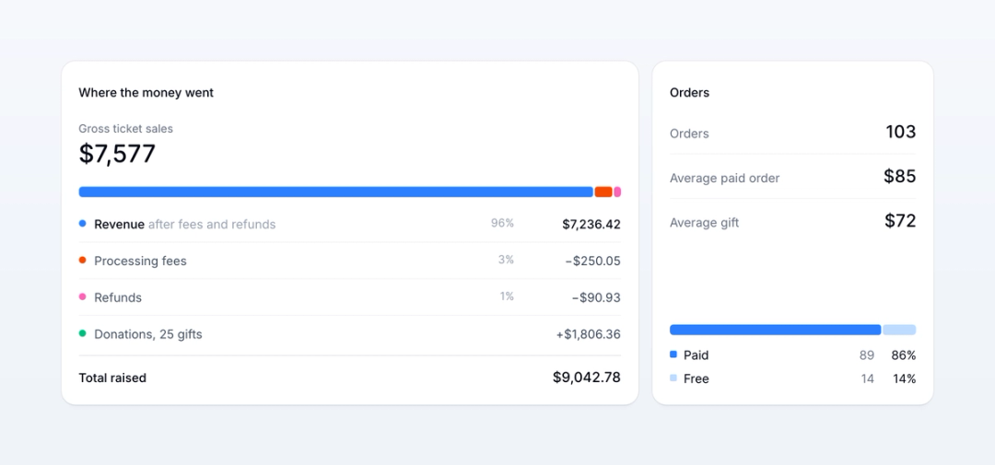Click the 96% revenue percentage
Viewport: 995px width, 465px height.
tap(502, 224)
